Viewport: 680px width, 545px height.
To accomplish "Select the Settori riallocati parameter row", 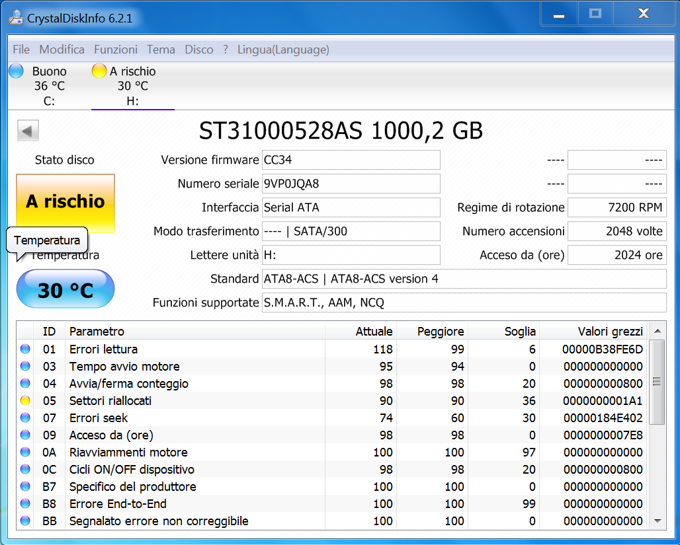I will click(332, 401).
